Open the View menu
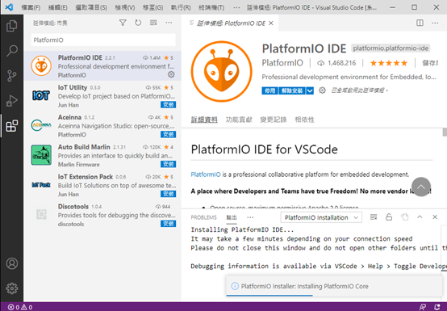The height and width of the screenshot is (311, 447). click(x=125, y=7)
